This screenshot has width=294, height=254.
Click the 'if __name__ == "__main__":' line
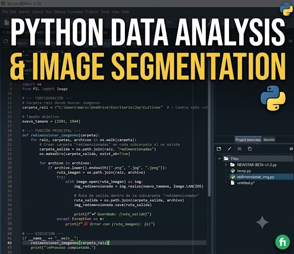point(50,238)
